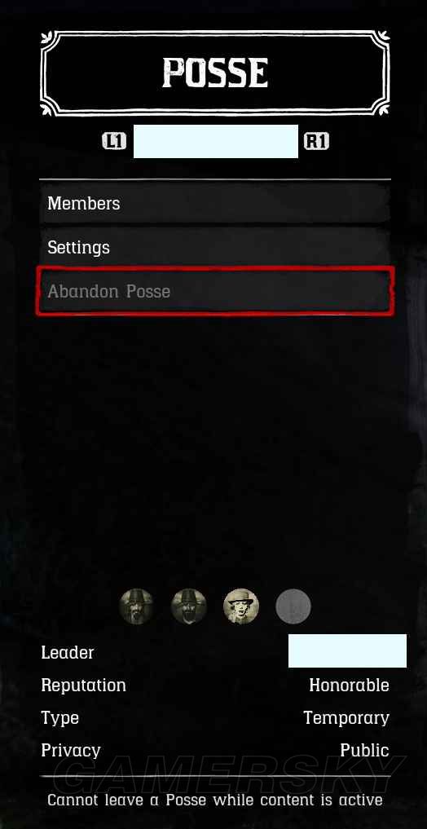Open the Settings menu entry
This screenshot has width=427, height=829.
[215, 248]
